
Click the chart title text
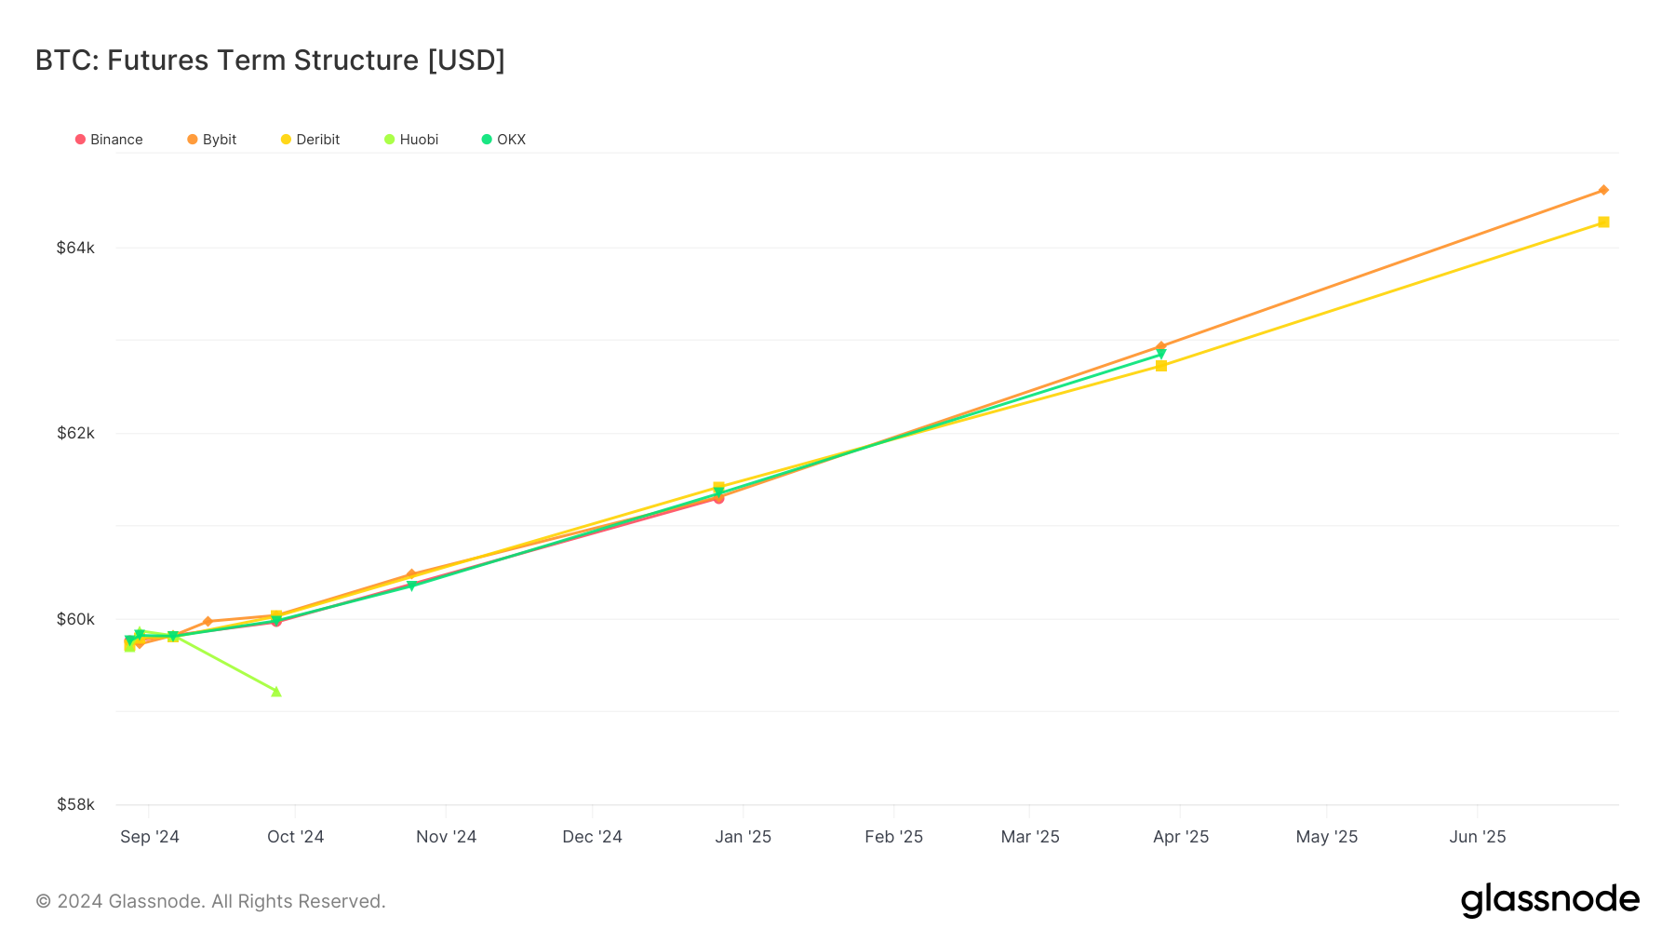(269, 60)
